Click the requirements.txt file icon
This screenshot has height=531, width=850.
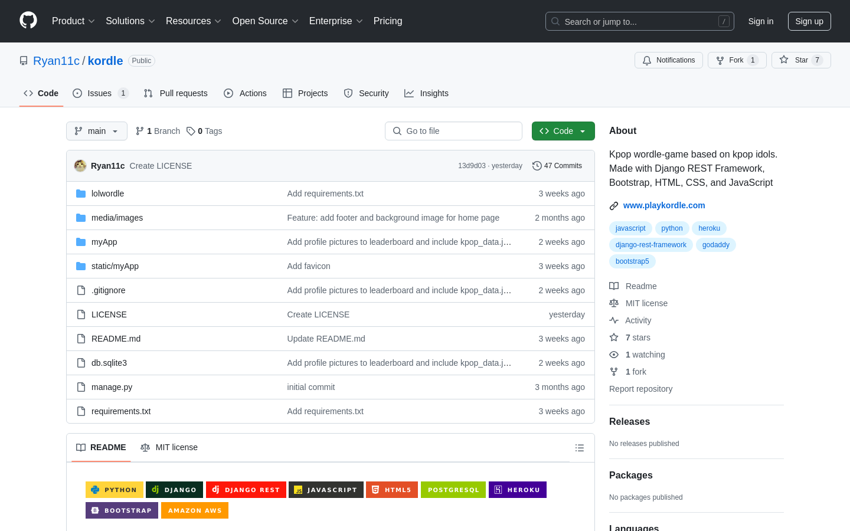coord(81,411)
